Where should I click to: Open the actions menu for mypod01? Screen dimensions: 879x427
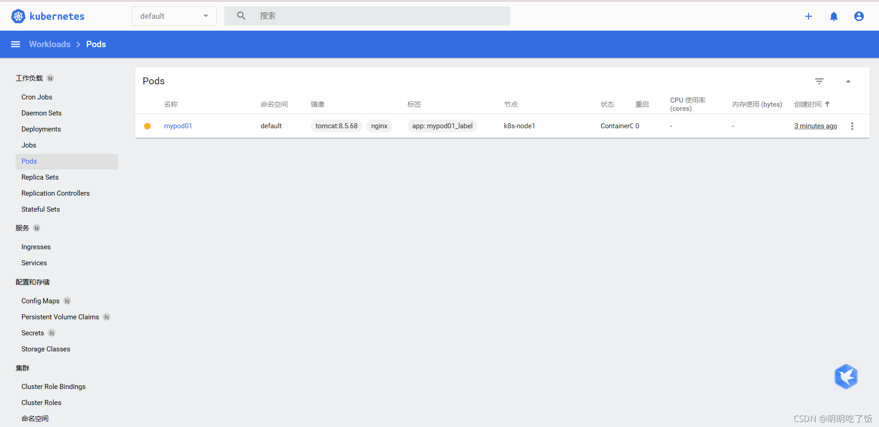[x=852, y=126]
